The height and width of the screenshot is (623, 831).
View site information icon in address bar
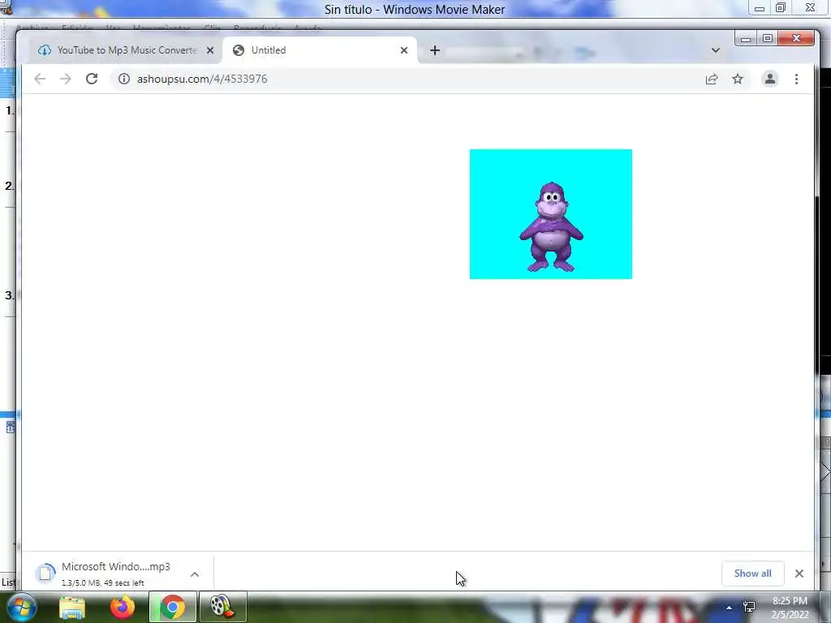click(124, 79)
